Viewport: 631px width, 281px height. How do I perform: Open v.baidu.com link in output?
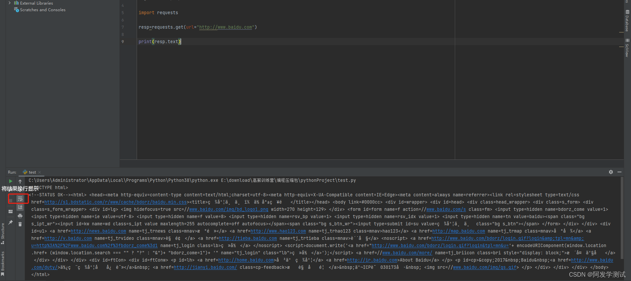pyautogui.click(x=68, y=239)
